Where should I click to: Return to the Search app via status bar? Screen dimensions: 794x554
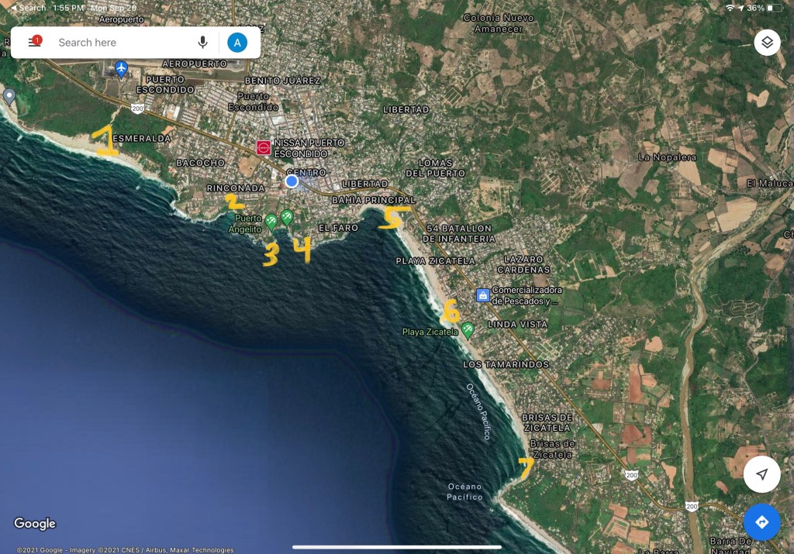pos(27,7)
